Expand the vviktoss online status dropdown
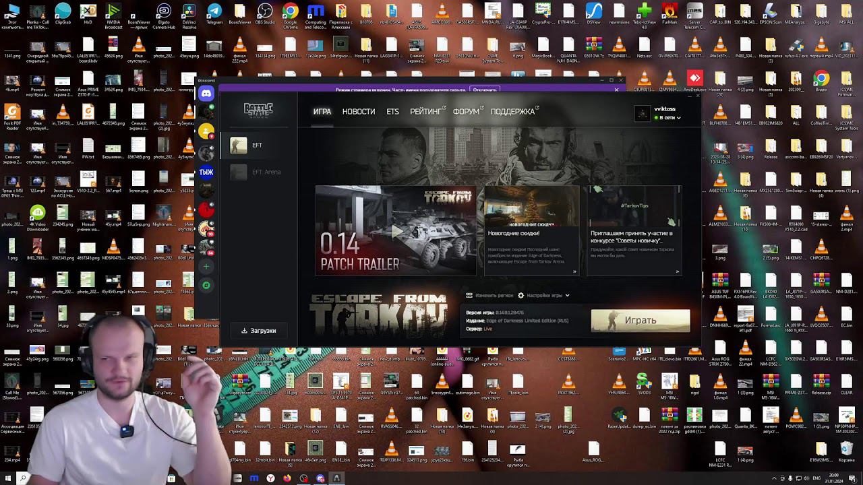Image resolution: width=863 pixels, height=485 pixels. [667, 117]
